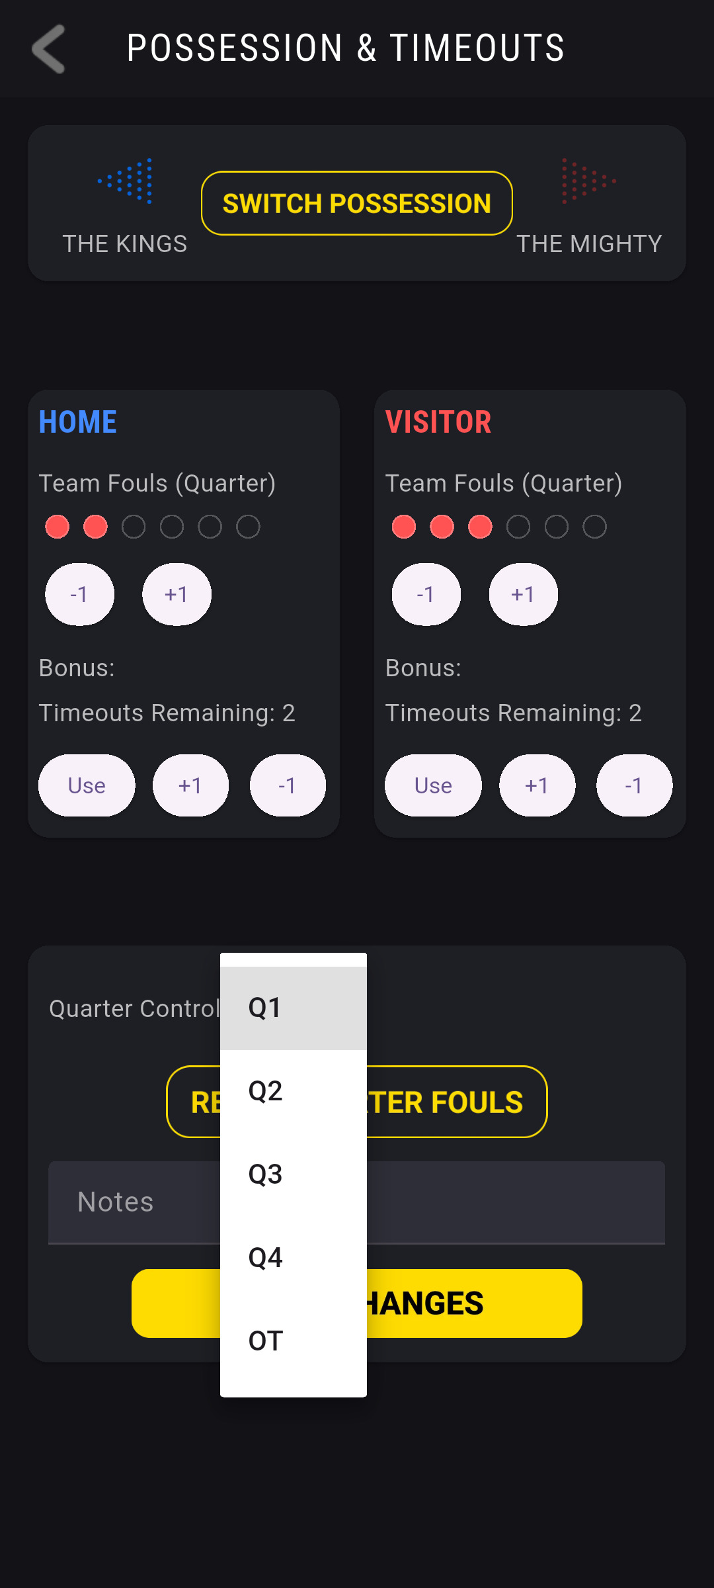Decrement VISITOR team fouls with -1
The height and width of the screenshot is (1588, 714).
click(426, 594)
